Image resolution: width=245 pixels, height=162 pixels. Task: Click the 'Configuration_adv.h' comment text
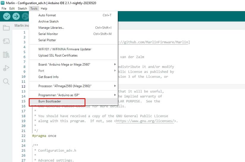(x=57, y=151)
